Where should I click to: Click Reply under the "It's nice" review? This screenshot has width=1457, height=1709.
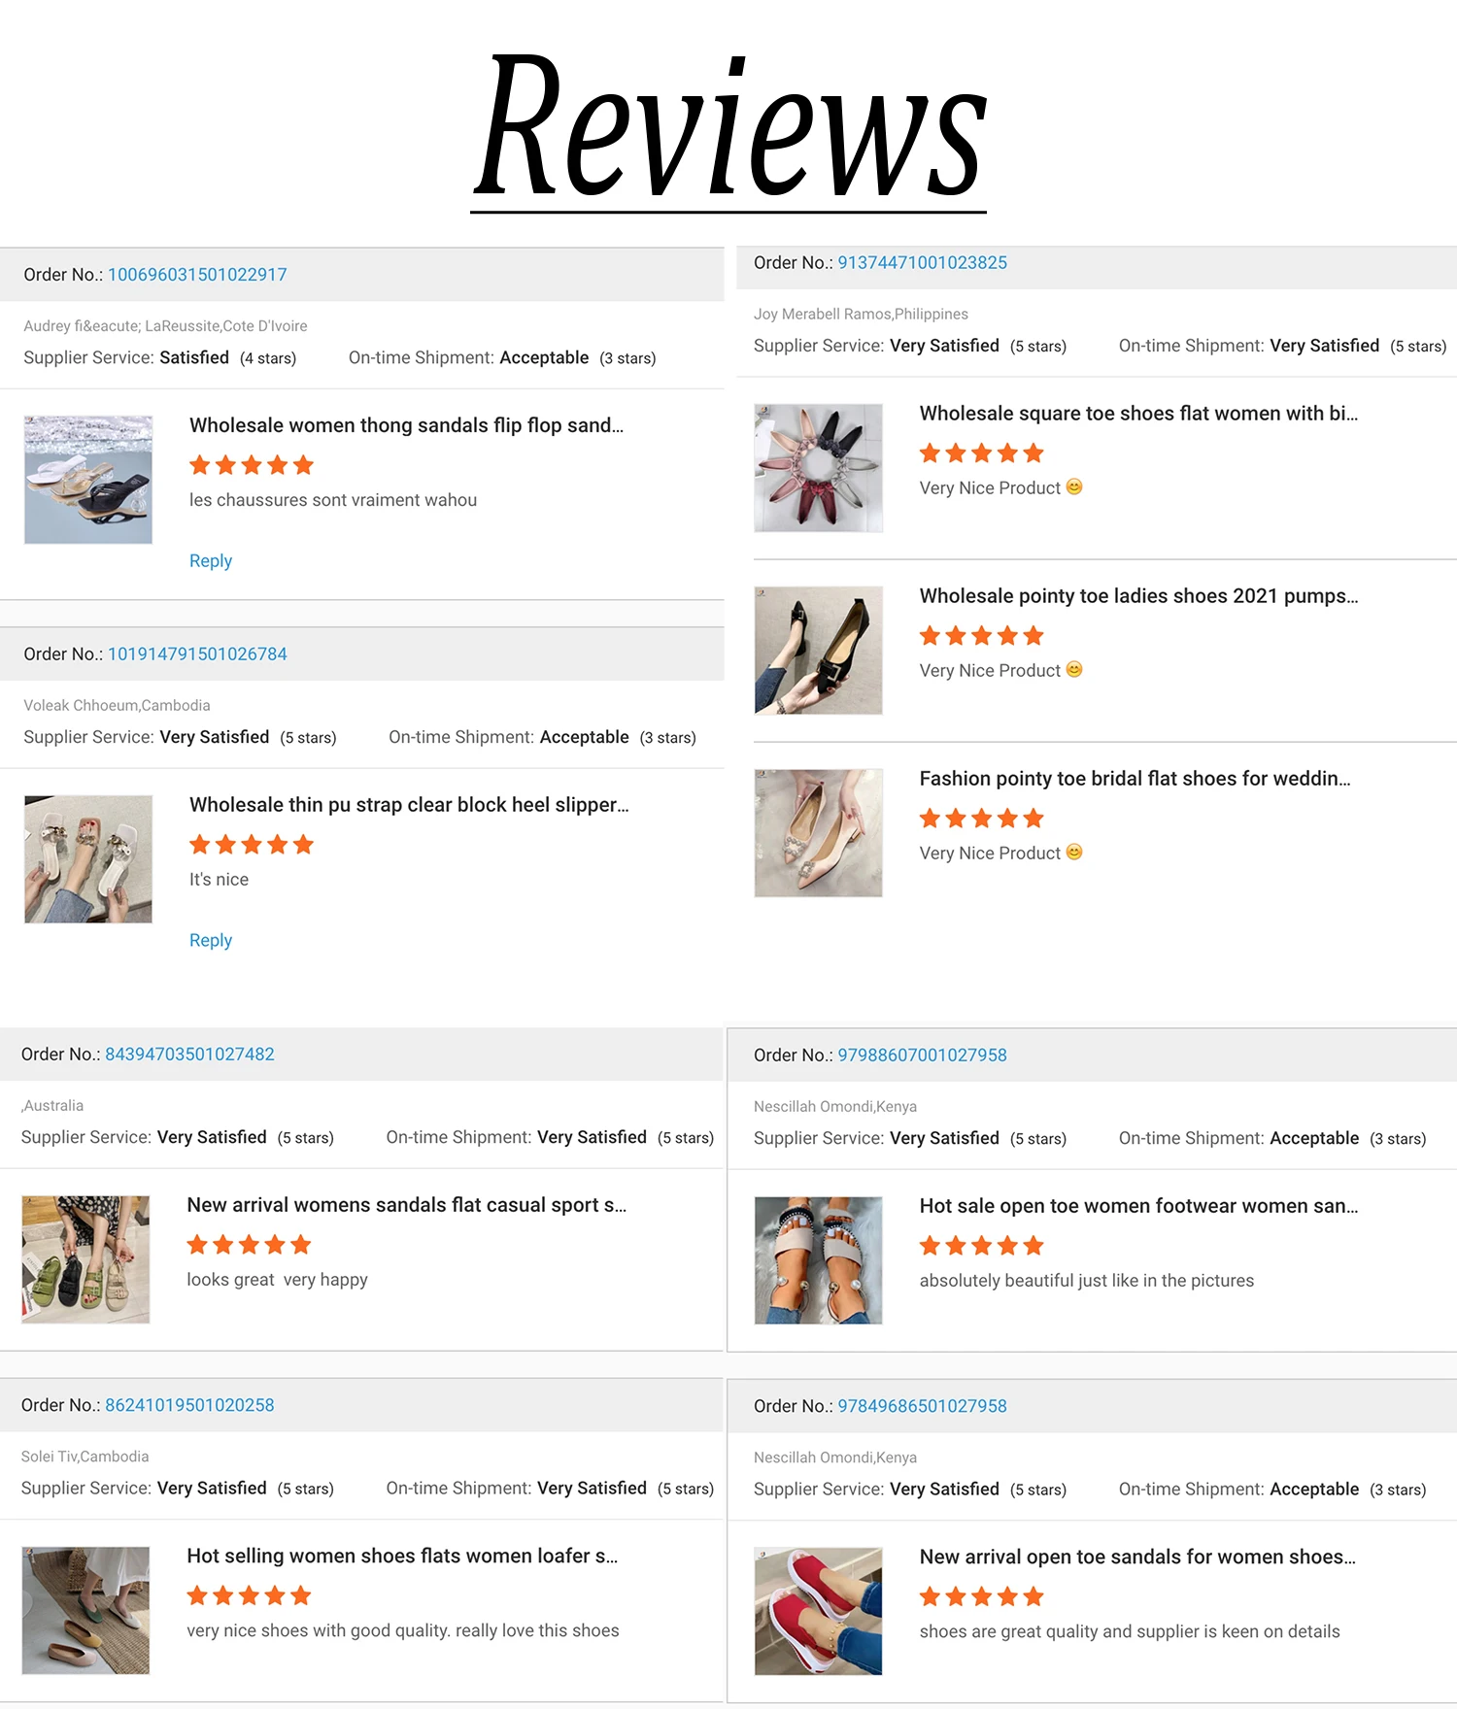(211, 941)
